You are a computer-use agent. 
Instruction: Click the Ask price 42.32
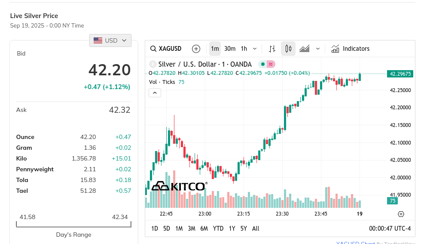[119, 110]
